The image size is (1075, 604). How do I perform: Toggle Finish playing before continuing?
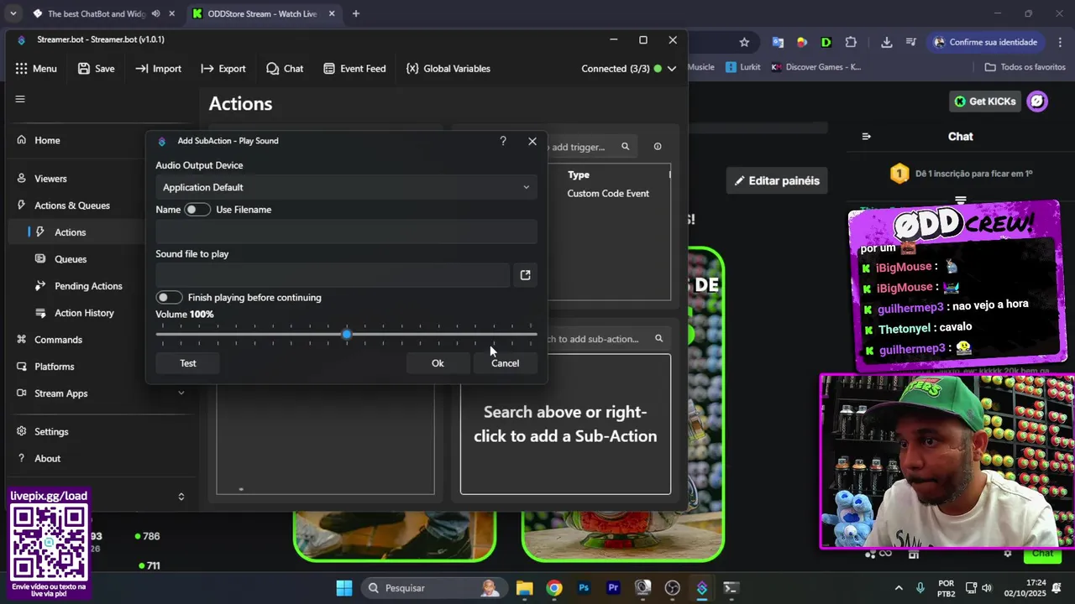pyautogui.click(x=169, y=298)
